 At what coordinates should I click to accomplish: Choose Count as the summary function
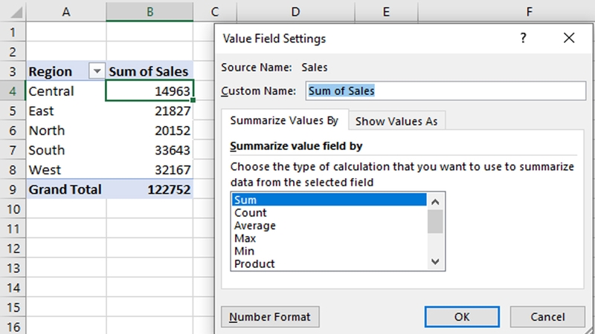coord(329,213)
